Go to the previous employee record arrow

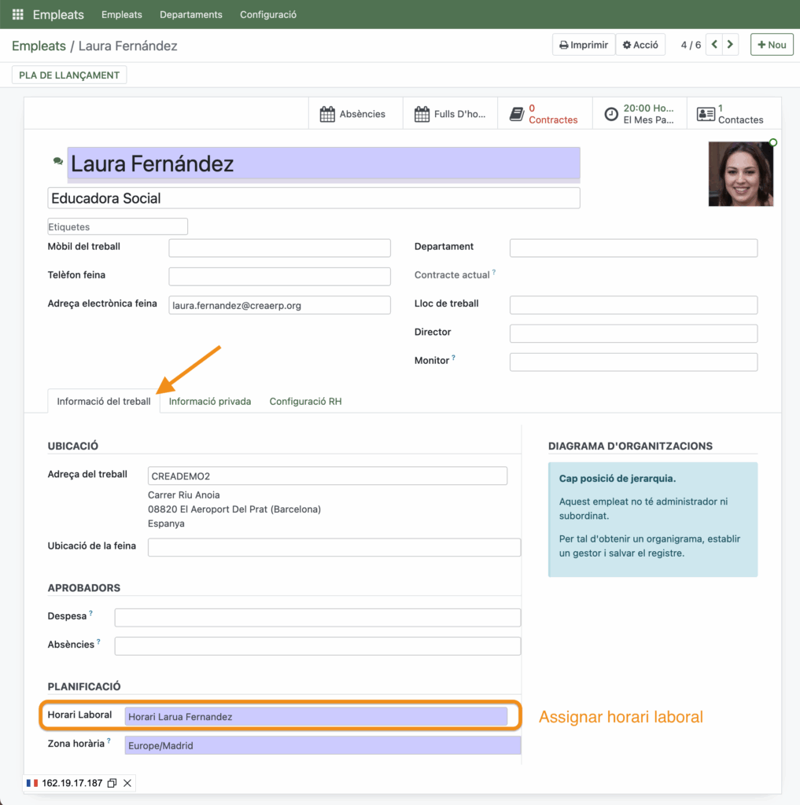714,45
